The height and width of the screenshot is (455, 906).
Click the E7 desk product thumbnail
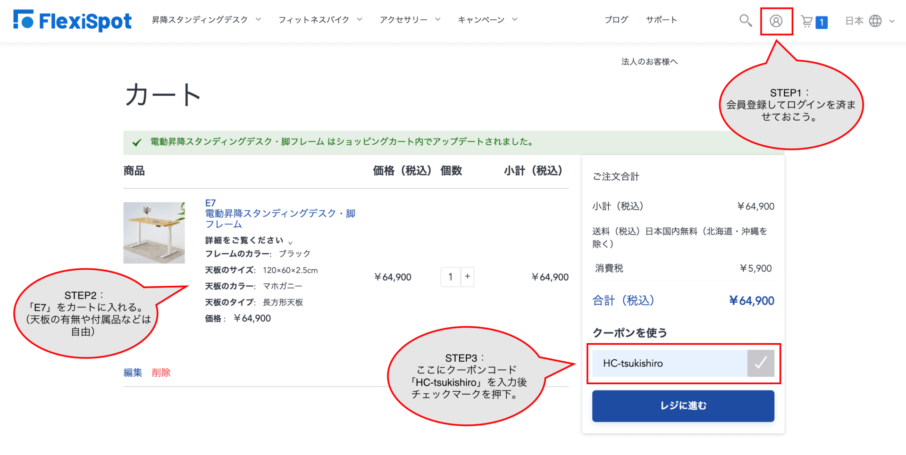point(154,233)
